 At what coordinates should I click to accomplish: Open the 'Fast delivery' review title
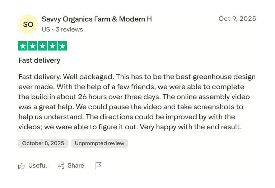pos(39,60)
